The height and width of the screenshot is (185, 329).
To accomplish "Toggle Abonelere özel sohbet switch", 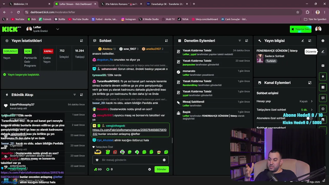I will [309, 118].
